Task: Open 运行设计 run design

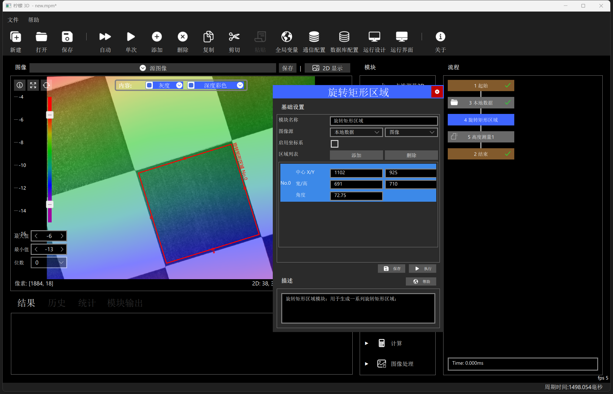Action: click(x=374, y=37)
